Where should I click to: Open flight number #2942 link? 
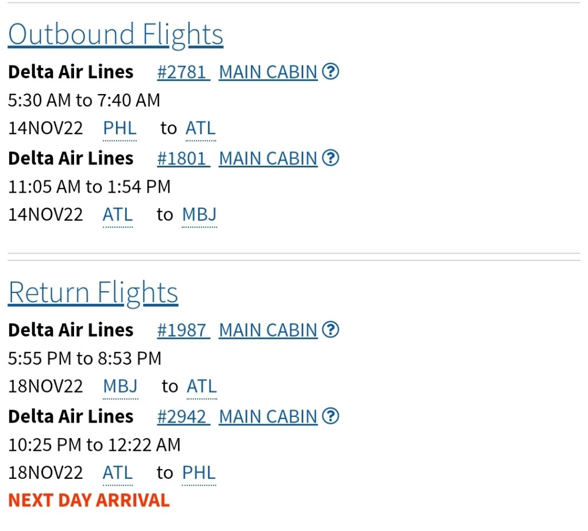(x=183, y=416)
